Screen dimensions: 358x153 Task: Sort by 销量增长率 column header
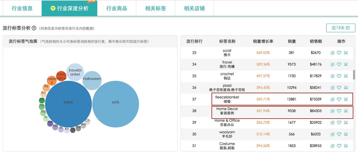pyautogui.click(x=263, y=41)
